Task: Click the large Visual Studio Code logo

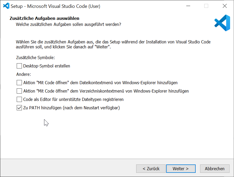Action: (x=222, y=23)
